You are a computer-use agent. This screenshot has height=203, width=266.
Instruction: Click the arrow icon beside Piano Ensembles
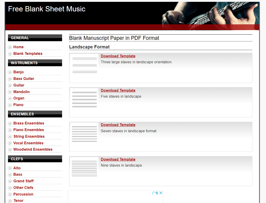point(10,130)
